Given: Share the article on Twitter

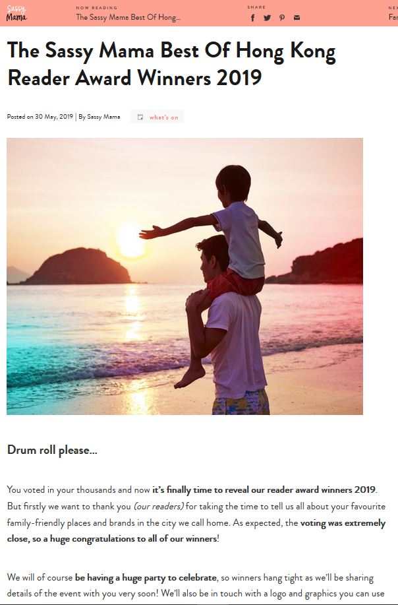Looking at the screenshot, I should [x=267, y=18].
